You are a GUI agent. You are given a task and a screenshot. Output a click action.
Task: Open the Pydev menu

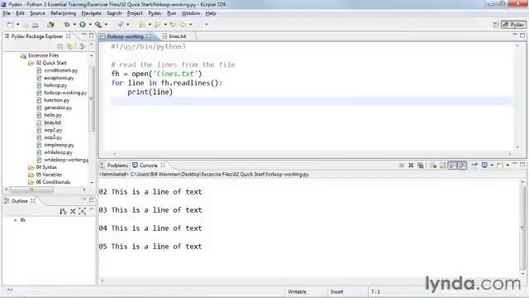(155, 13)
